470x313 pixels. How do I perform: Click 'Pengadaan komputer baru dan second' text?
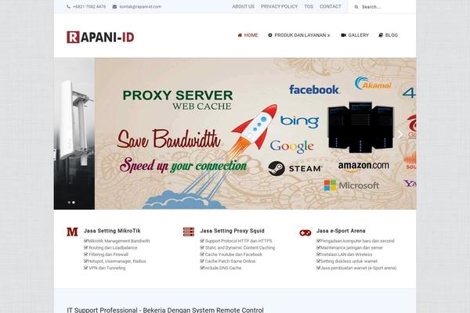[358, 241]
